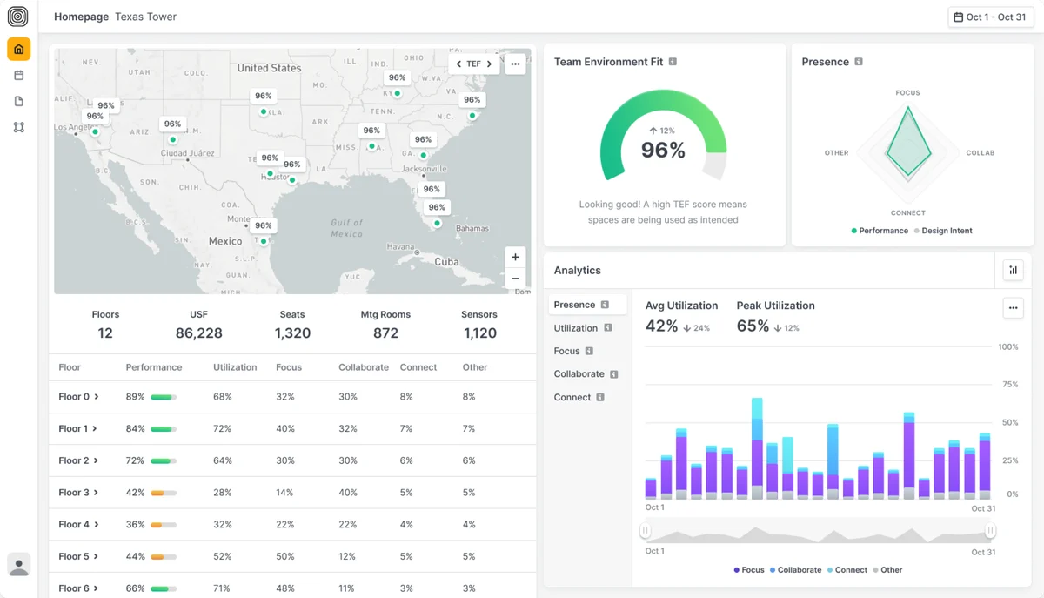Click the Floor column header
The image size is (1044, 598).
point(70,367)
